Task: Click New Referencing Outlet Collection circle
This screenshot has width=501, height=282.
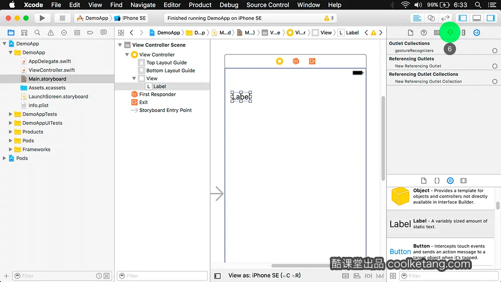Action: [495, 82]
